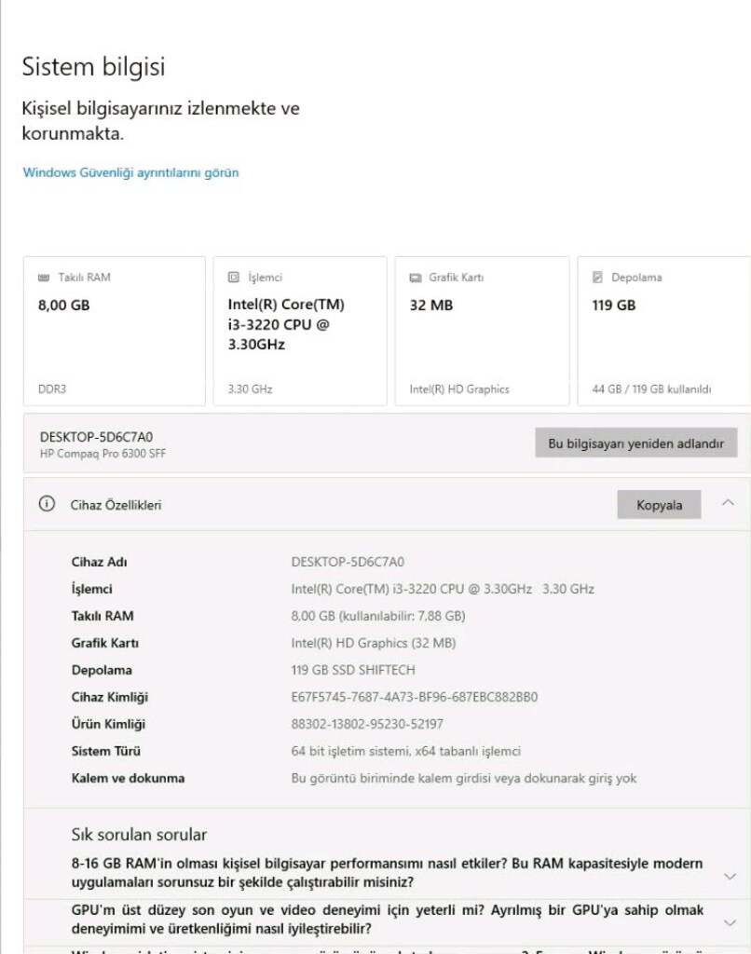Select Takılı RAM value 8,00 GB (kullanılabilir: 7,88 GB)
The width and height of the screenshot is (751, 954).
click(x=378, y=616)
